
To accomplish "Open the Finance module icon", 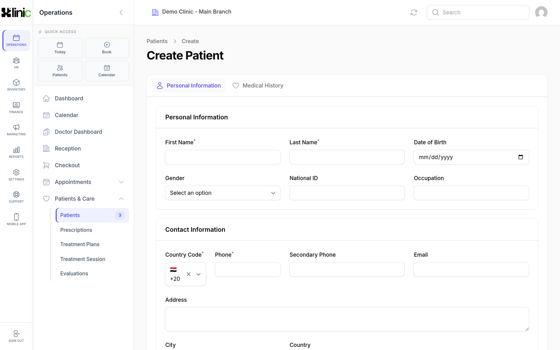I will [16, 108].
